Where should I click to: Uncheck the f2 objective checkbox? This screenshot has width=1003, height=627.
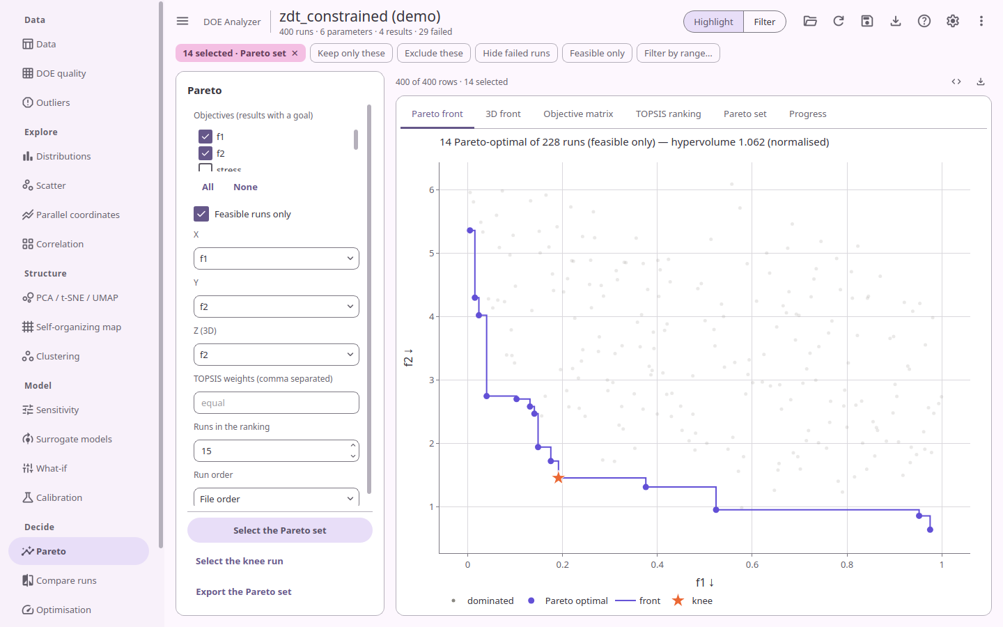[205, 153]
